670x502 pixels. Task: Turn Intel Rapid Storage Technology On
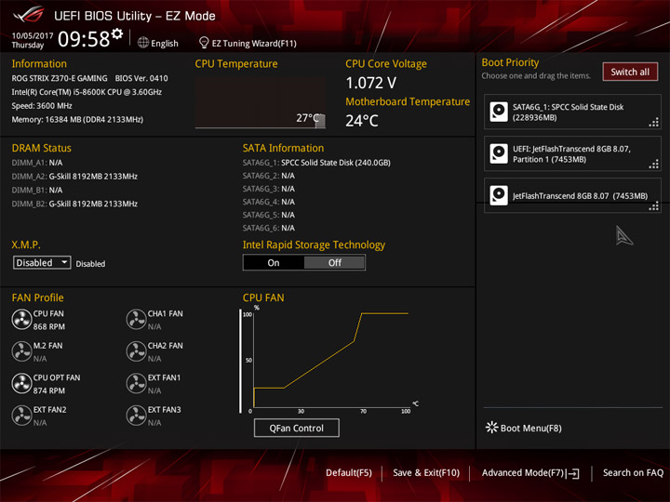point(274,262)
